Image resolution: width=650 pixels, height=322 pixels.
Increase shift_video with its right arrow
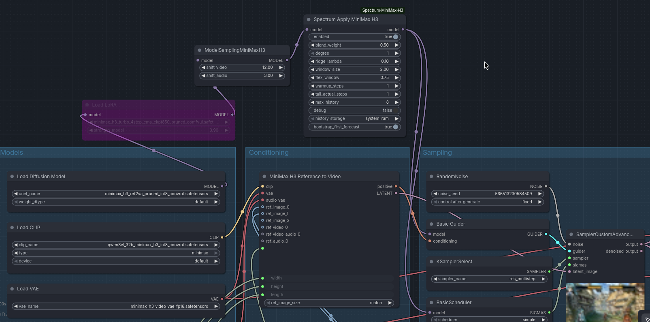tap(281, 68)
